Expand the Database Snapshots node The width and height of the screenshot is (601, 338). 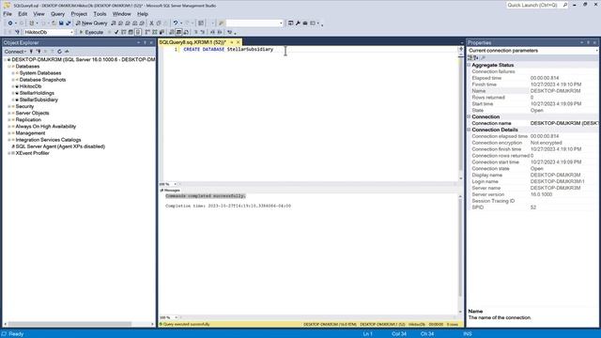(13, 80)
